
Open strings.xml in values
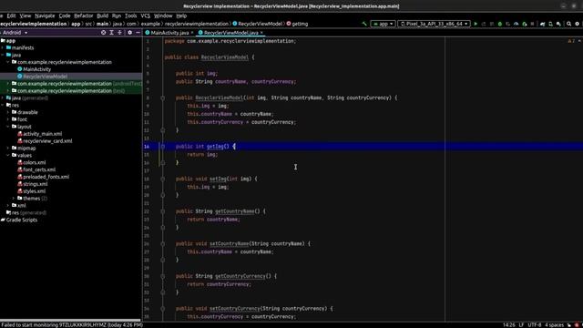pos(35,184)
